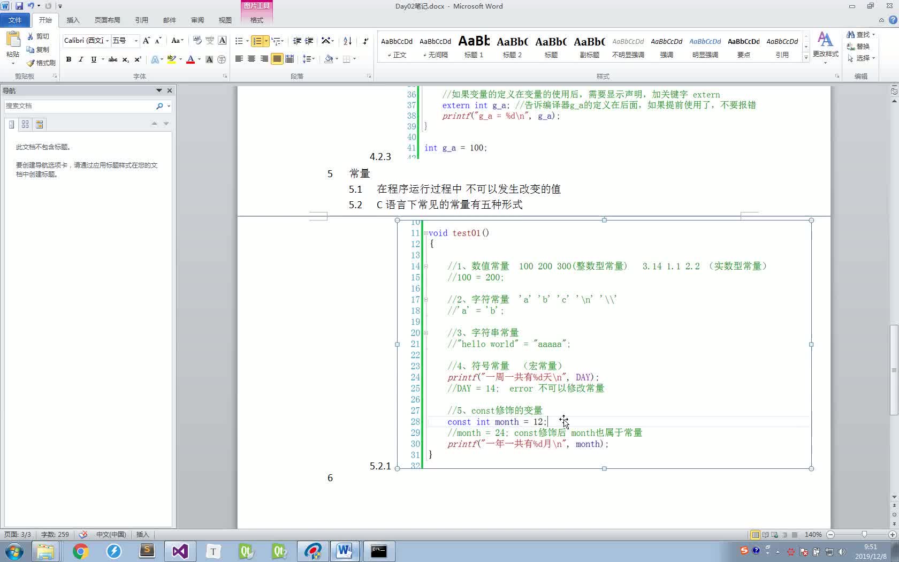
Task: Open the Font size dropdown
Action: click(x=136, y=41)
